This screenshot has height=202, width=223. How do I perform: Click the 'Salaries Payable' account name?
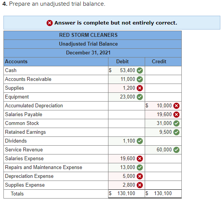[24, 115]
